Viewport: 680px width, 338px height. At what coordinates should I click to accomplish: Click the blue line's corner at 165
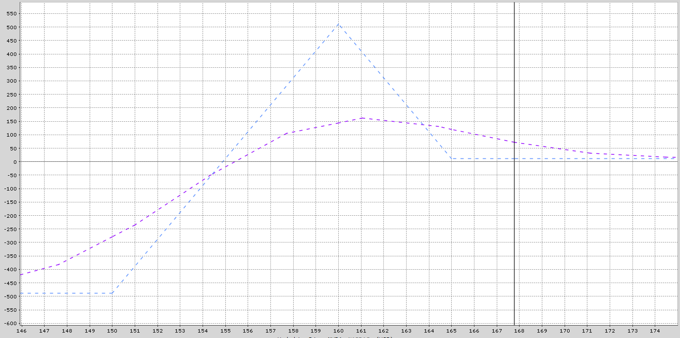pyautogui.click(x=452, y=158)
